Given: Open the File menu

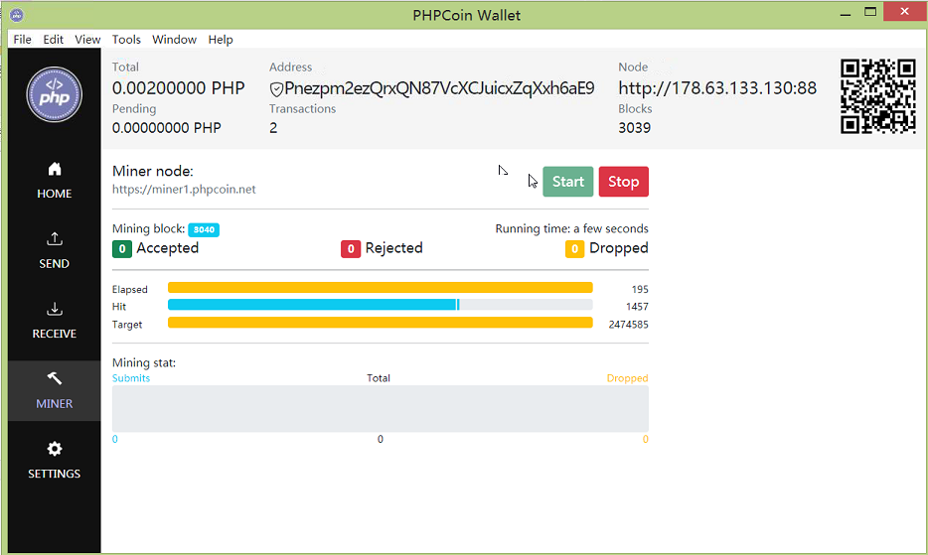Looking at the screenshot, I should click(22, 40).
